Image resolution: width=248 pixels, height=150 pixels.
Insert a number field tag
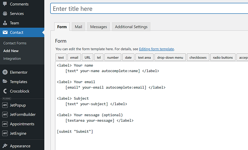(x=113, y=57)
